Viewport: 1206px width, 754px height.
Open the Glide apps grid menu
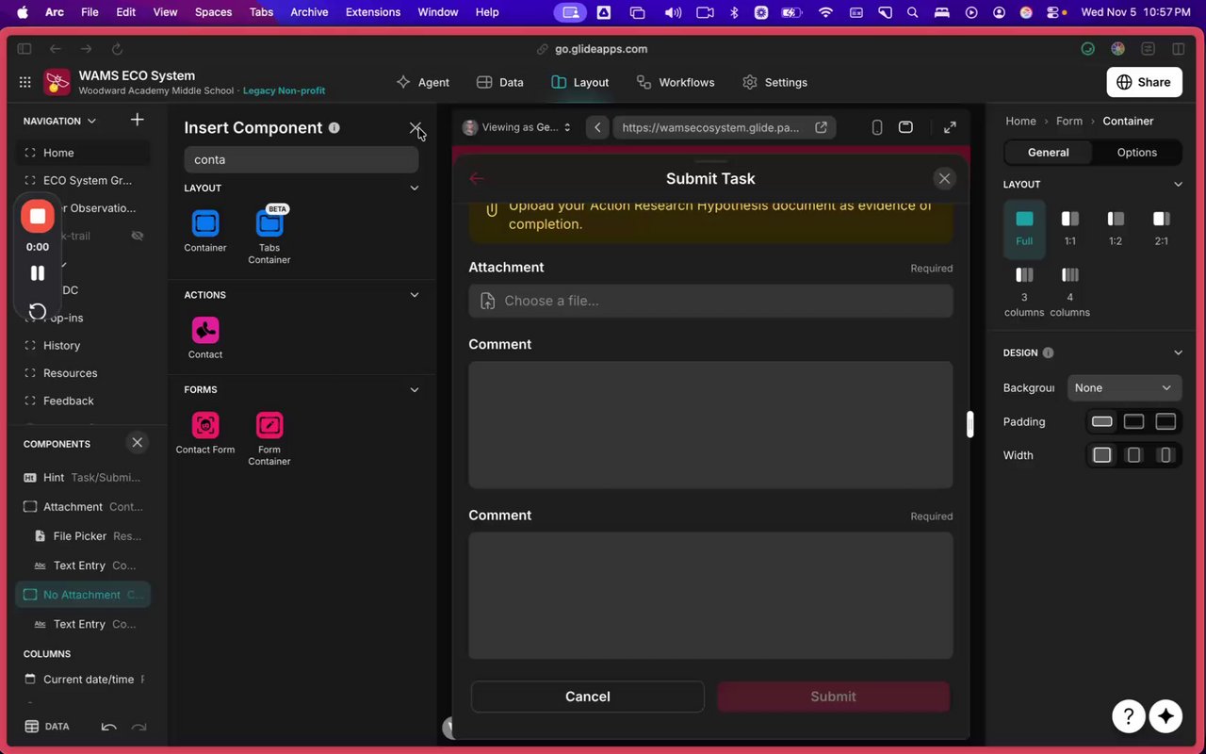(x=25, y=82)
